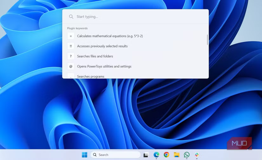Viewport: 262px width, 160px height.
Task: Choose 'Searches files and folders' entry
Action: point(95,56)
